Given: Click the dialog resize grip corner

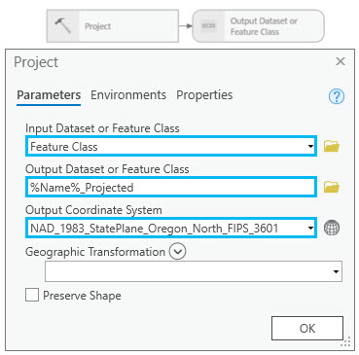Looking at the screenshot, I should (346, 342).
